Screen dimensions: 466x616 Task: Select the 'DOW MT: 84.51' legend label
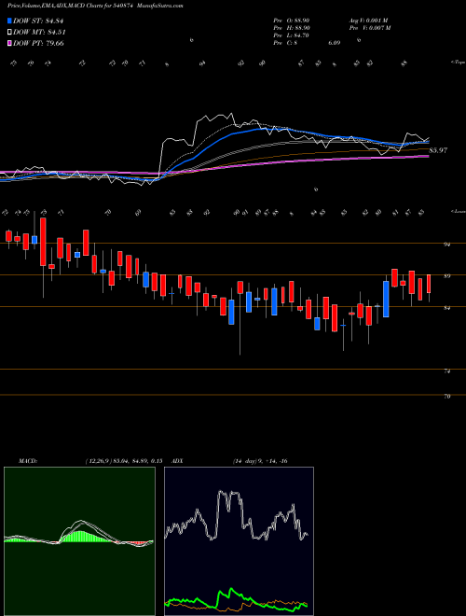[39, 33]
